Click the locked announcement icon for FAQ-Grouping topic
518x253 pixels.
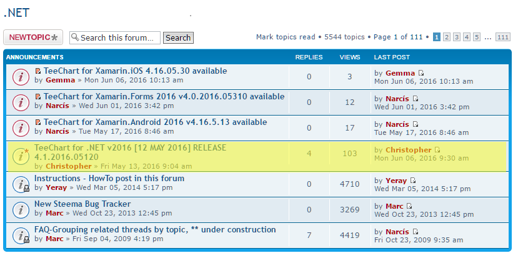[21, 235]
